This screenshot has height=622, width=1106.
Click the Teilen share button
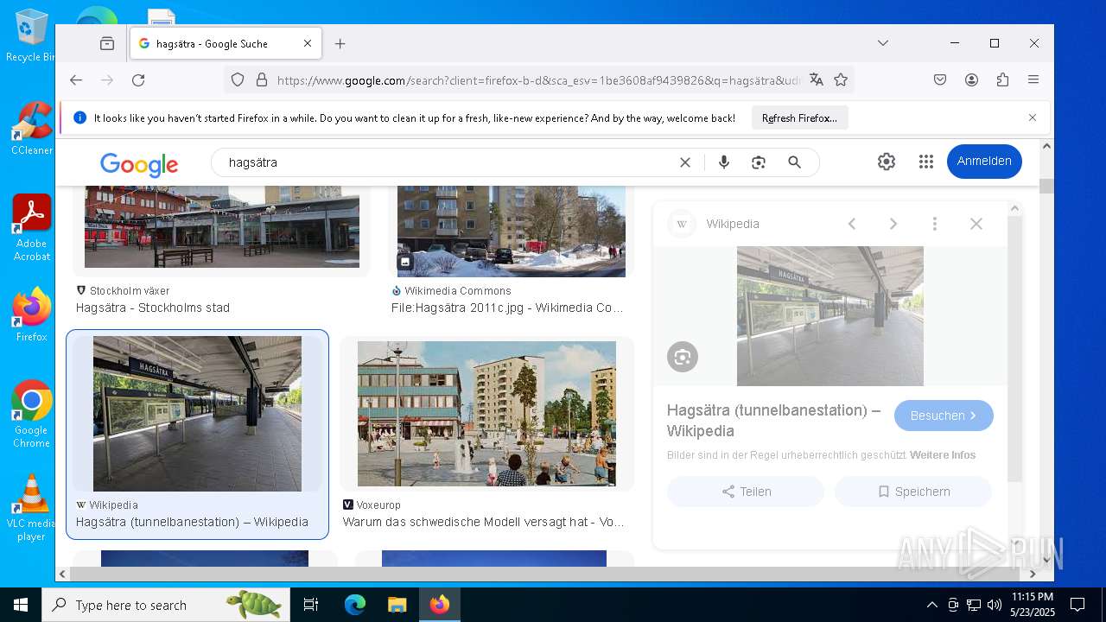pyautogui.click(x=746, y=492)
